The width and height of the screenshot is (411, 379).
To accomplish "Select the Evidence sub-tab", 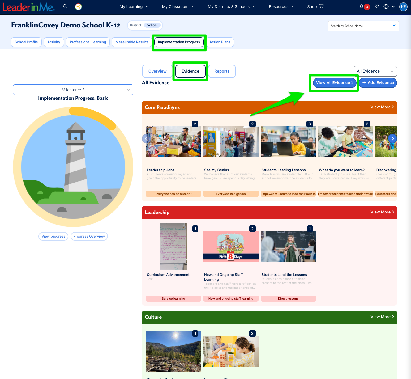I will pos(191,71).
